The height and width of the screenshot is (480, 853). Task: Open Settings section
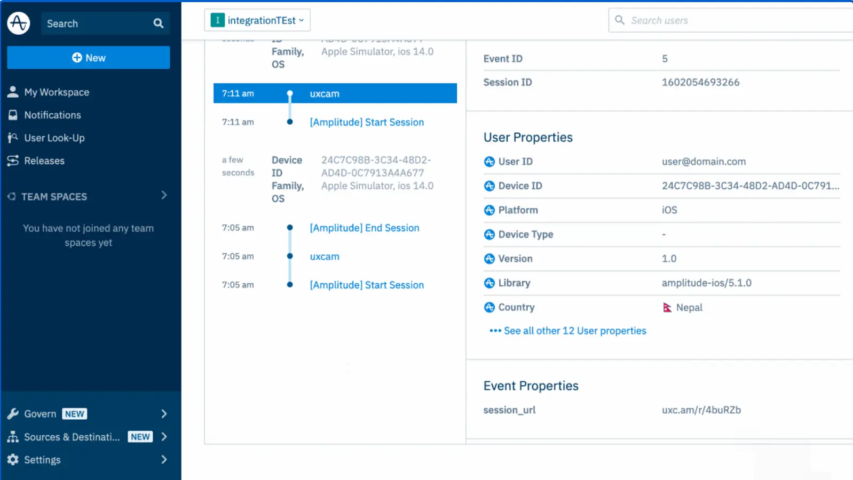click(42, 460)
